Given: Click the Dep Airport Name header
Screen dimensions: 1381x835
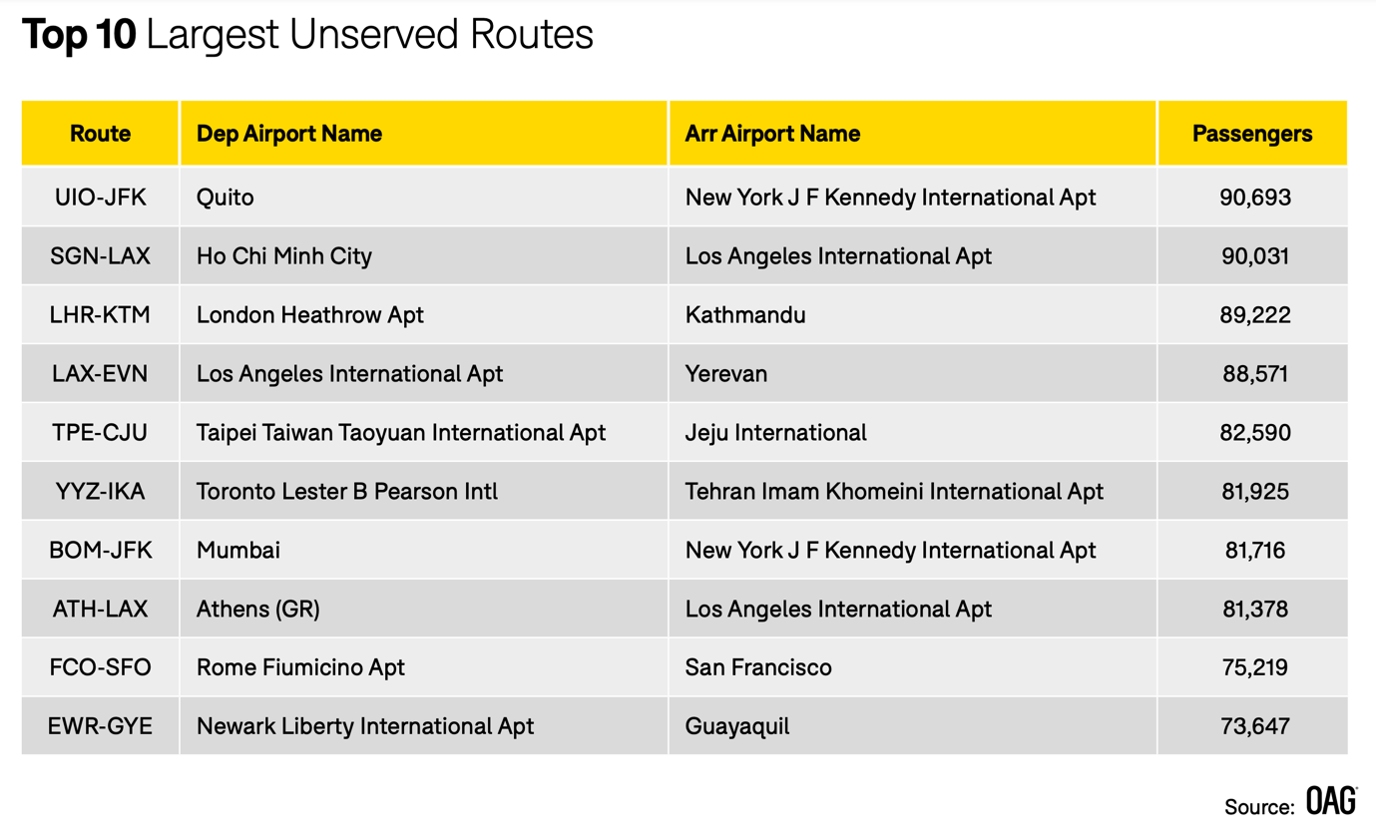Looking at the screenshot, I should pyautogui.click(x=289, y=134).
